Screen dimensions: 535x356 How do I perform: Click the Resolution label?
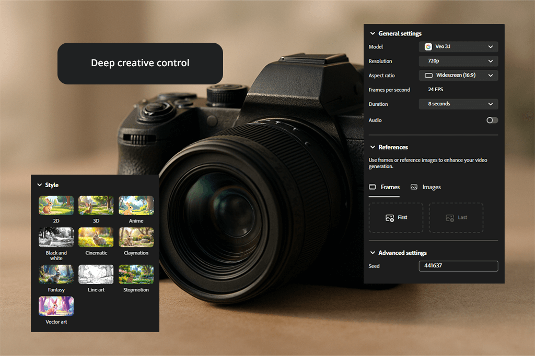(x=380, y=62)
